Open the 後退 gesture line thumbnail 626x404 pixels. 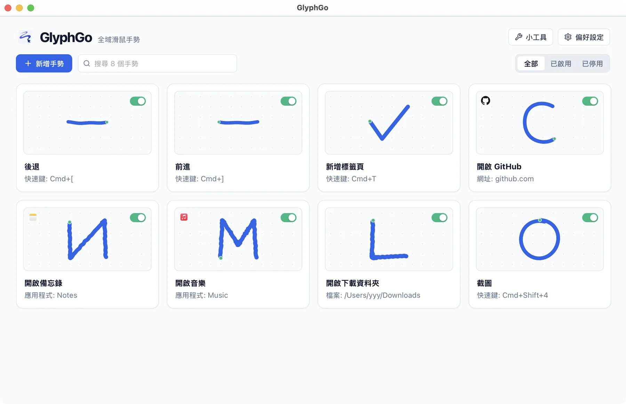87,123
